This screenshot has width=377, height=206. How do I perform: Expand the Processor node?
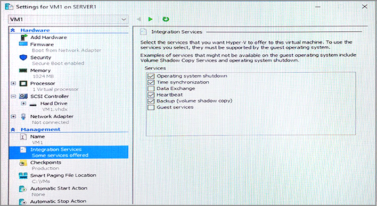click(13, 83)
